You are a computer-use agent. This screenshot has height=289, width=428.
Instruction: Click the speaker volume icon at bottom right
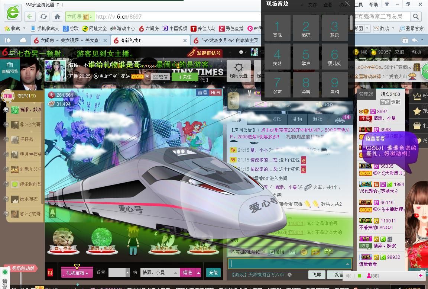[x=348, y=276]
